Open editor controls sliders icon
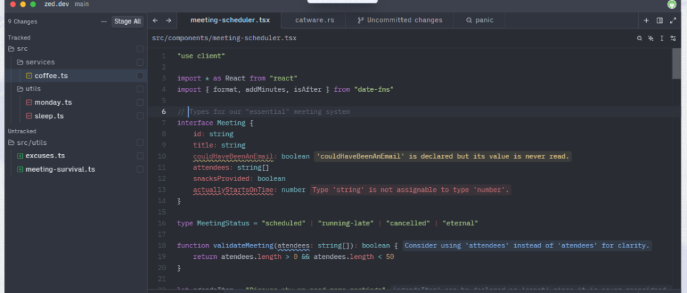Viewport: 687px width, 293px height. point(672,38)
